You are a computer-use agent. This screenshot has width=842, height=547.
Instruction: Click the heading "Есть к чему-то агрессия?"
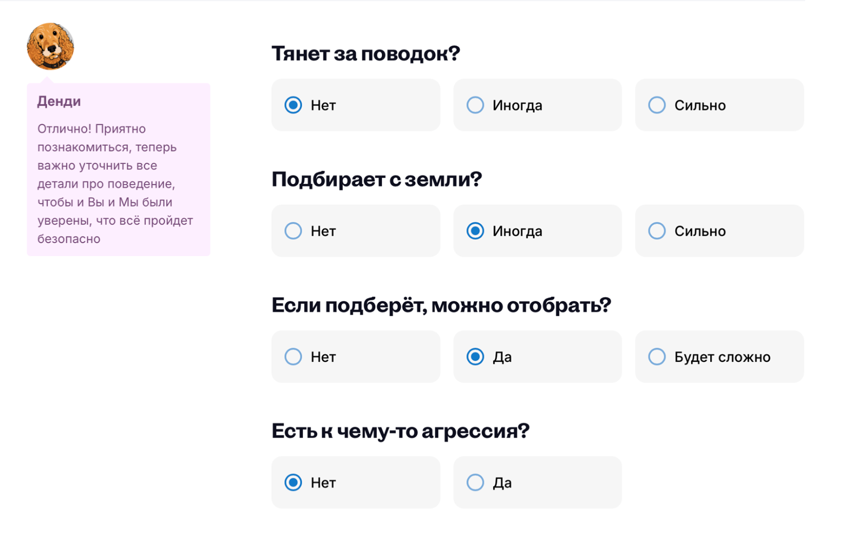coord(401,431)
